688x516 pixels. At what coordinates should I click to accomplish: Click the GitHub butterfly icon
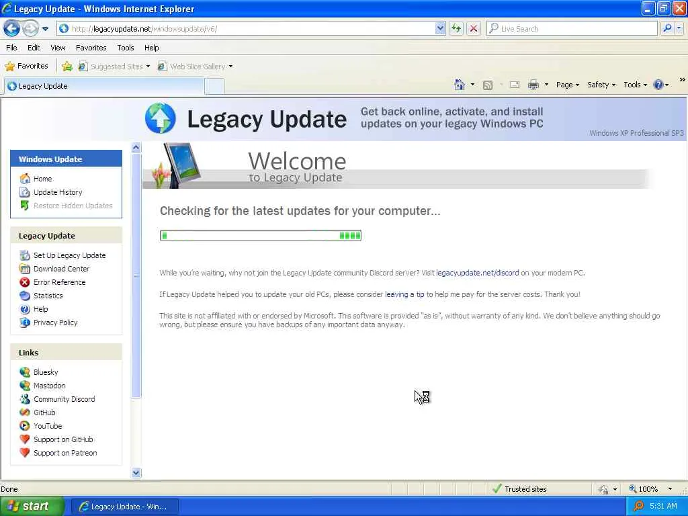tap(25, 413)
